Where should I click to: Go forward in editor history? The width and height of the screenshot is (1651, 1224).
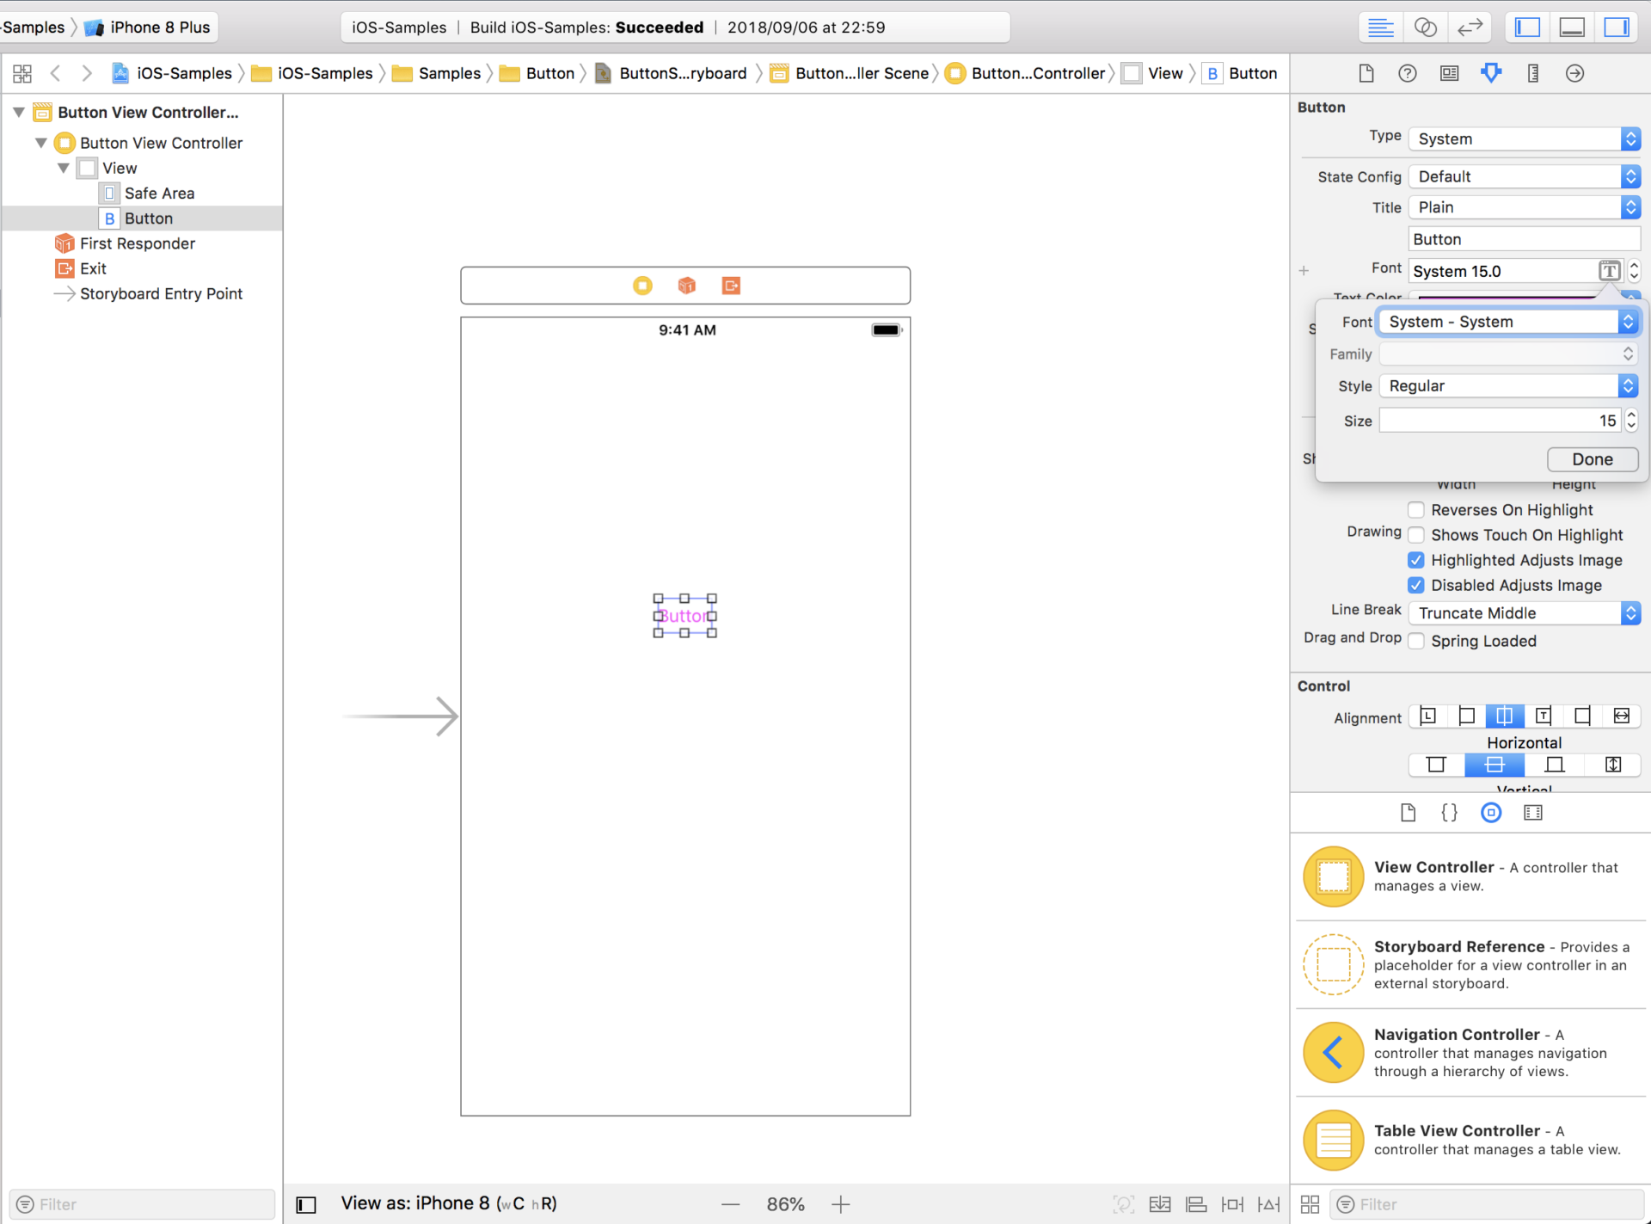point(87,73)
